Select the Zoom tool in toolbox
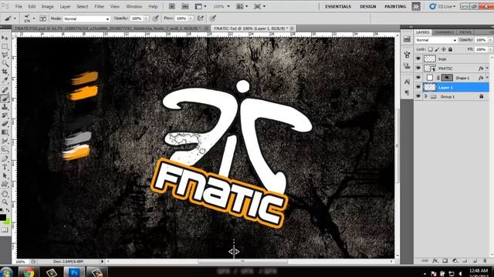494x277 pixels. click(x=5, y=202)
